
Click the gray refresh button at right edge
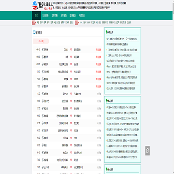coord(147,151)
